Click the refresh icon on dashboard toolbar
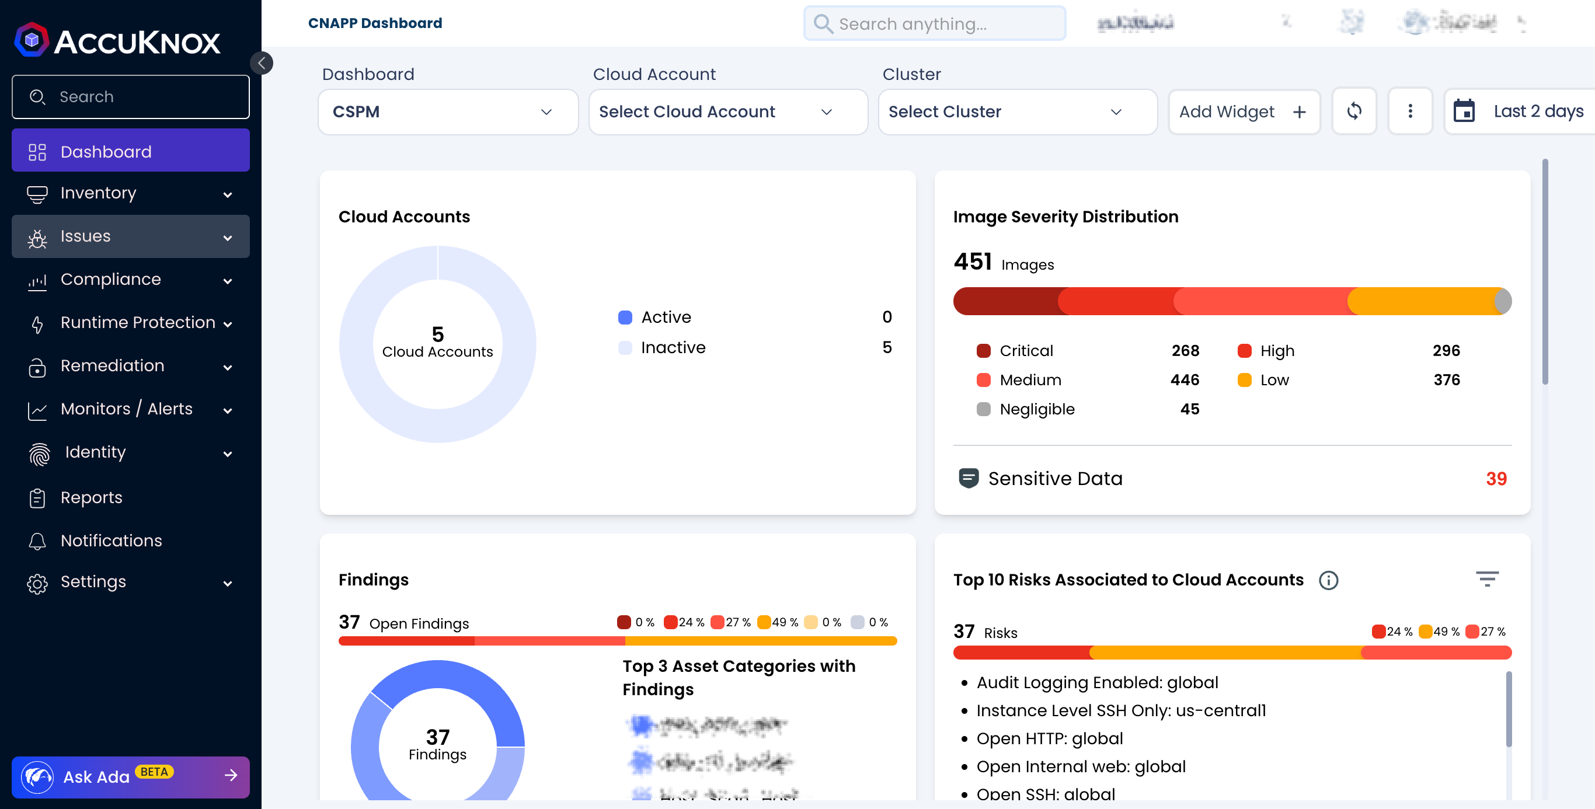This screenshot has width=1595, height=809. tap(1353, 111)
